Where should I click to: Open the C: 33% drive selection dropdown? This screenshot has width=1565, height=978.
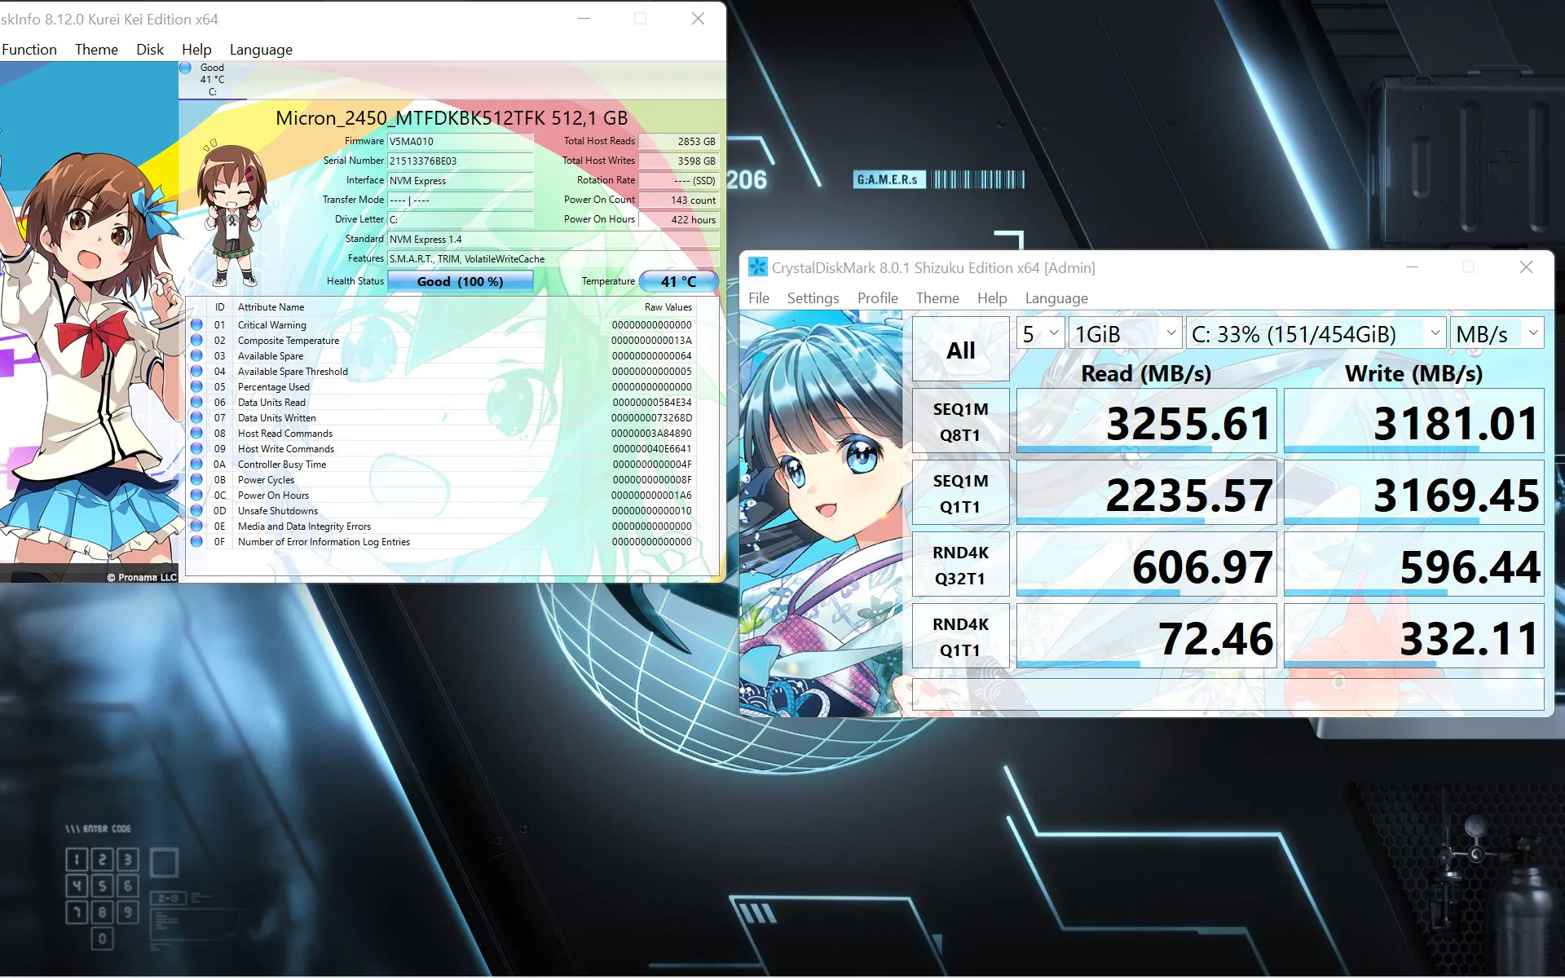pyautogui.click(x=1316, y=333)
